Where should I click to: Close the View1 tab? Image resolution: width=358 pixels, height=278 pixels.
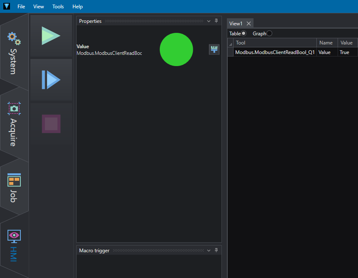249,24
